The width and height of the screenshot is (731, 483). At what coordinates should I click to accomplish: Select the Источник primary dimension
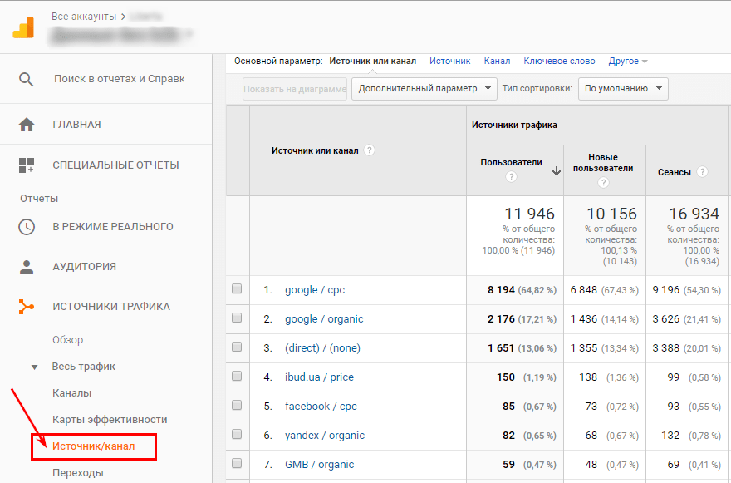click(450, 62)
